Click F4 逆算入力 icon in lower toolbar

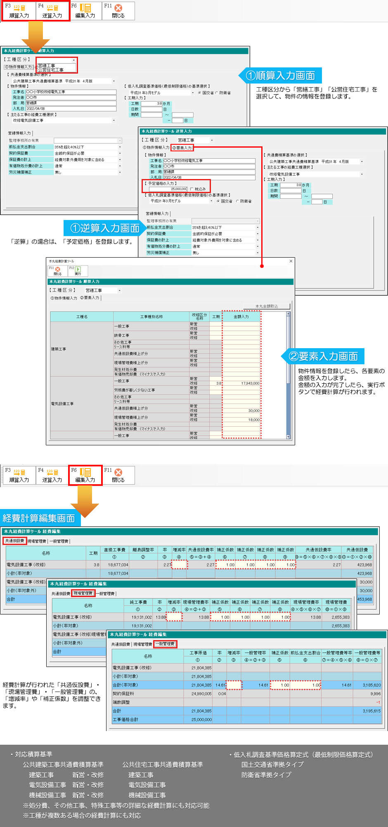coord(52,475)
